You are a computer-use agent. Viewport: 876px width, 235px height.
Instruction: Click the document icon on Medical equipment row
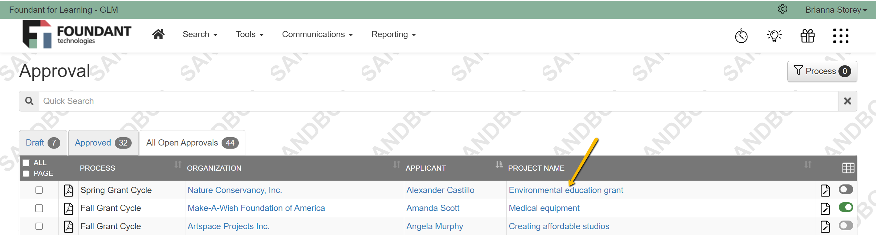pyautogui.click(x=826, y=208)
